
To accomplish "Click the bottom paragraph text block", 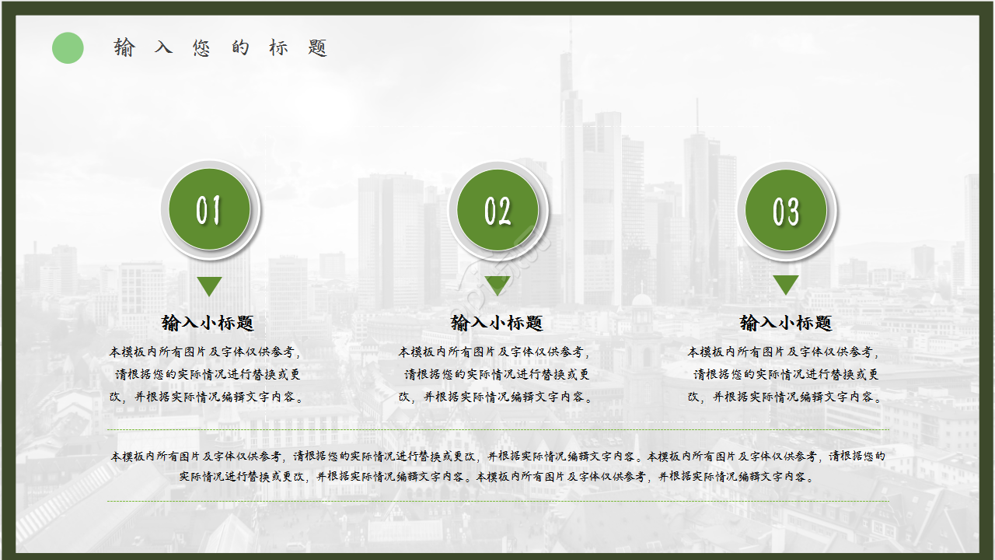I will 497,467.
